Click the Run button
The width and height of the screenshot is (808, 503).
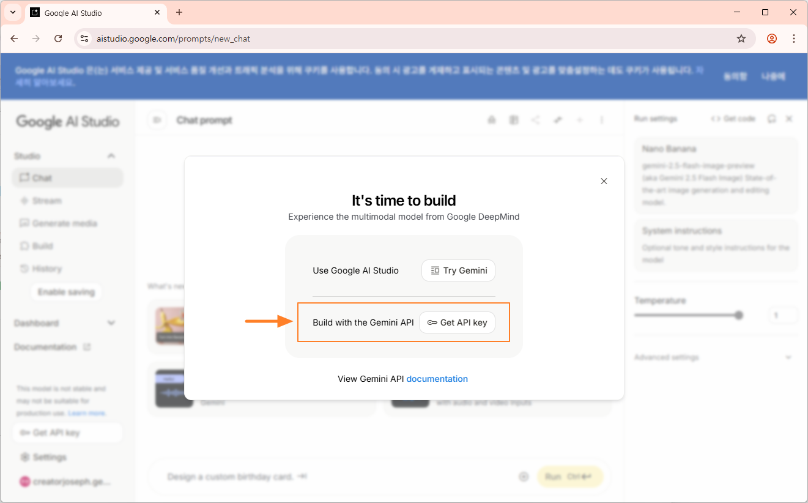pyautogui.click(x=570, y=477)
